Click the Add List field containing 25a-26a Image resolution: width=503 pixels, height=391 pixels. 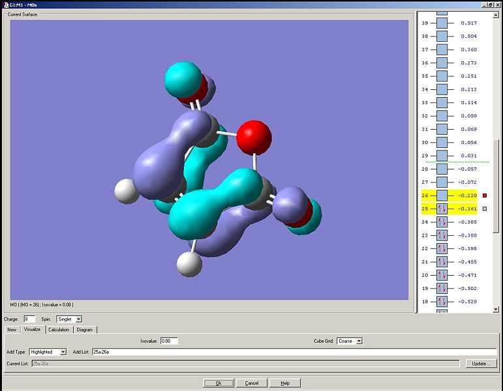coord(294,352)
